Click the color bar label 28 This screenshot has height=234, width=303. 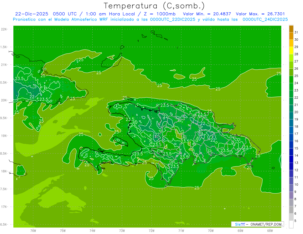coord(296,54)
